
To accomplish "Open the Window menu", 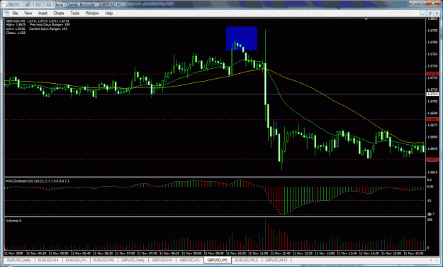I will tap(92, 13).
